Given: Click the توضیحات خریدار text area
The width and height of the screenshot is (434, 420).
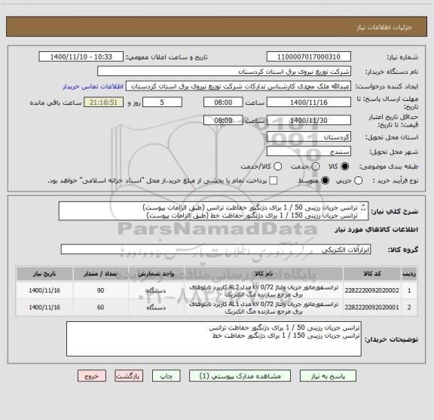Looking at the screenshot, I should click(x=214, y=339).
